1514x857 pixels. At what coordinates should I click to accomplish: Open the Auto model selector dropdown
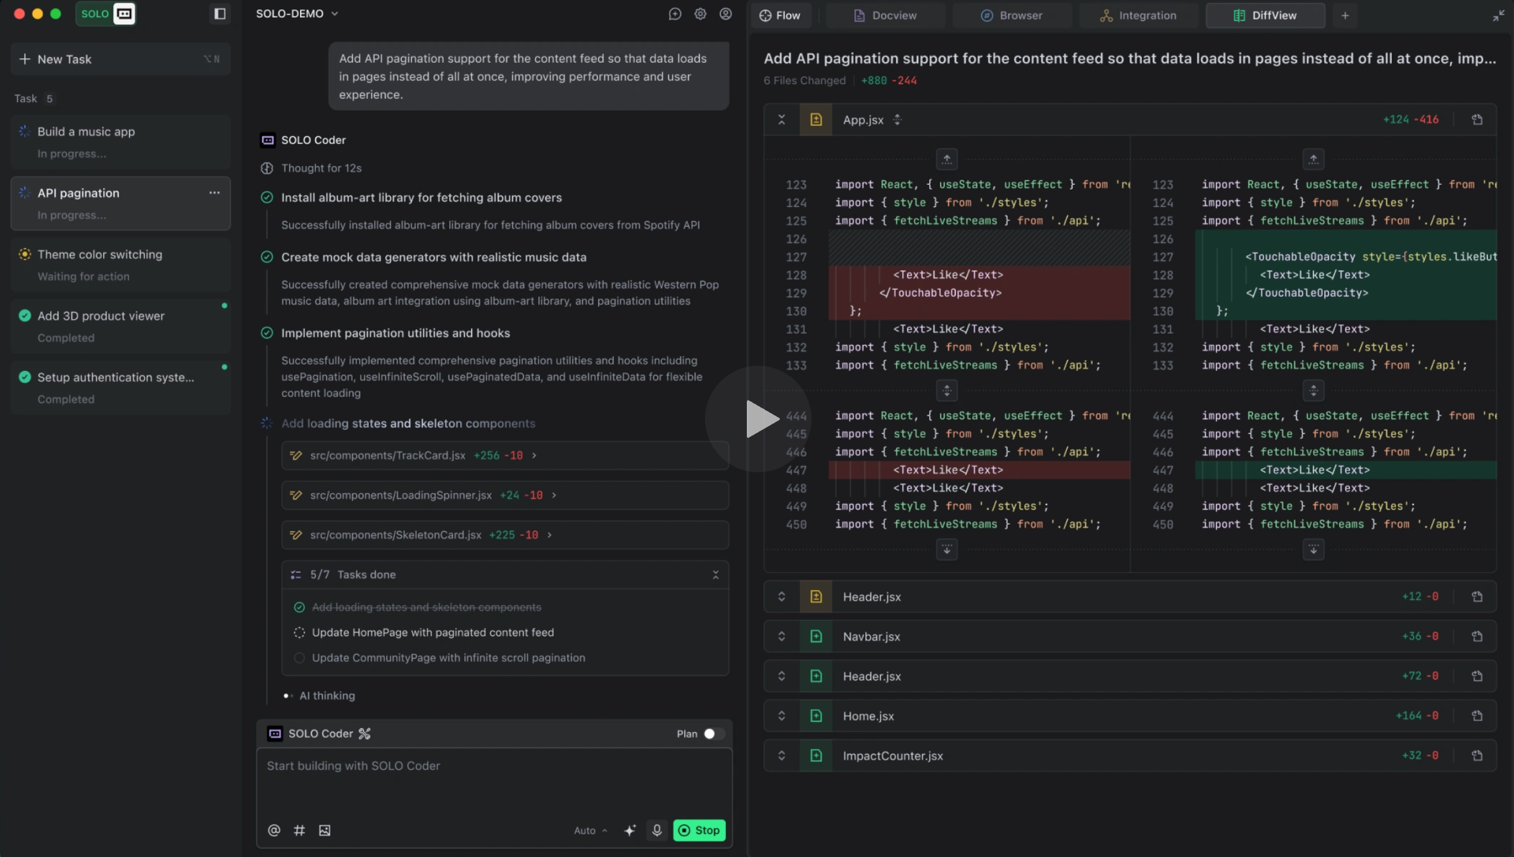coord(590,830)
